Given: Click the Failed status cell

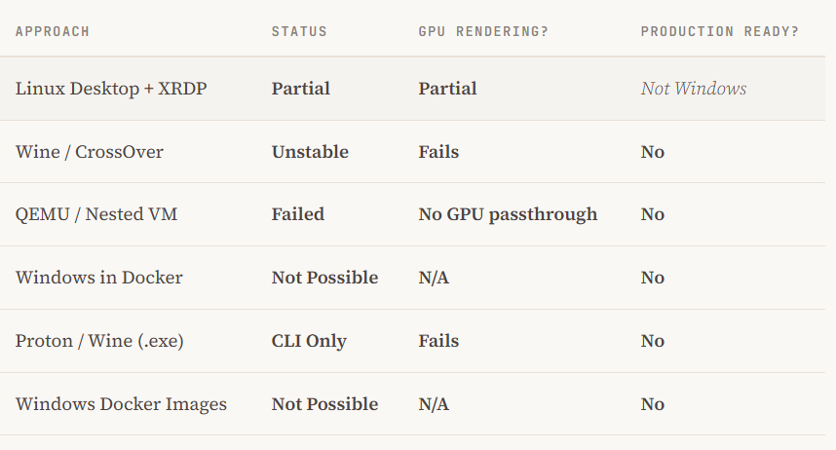Looking at the screenshot, I should (297, 214).
